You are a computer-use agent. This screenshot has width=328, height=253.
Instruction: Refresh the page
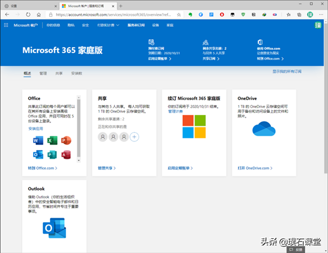point(28,14)
